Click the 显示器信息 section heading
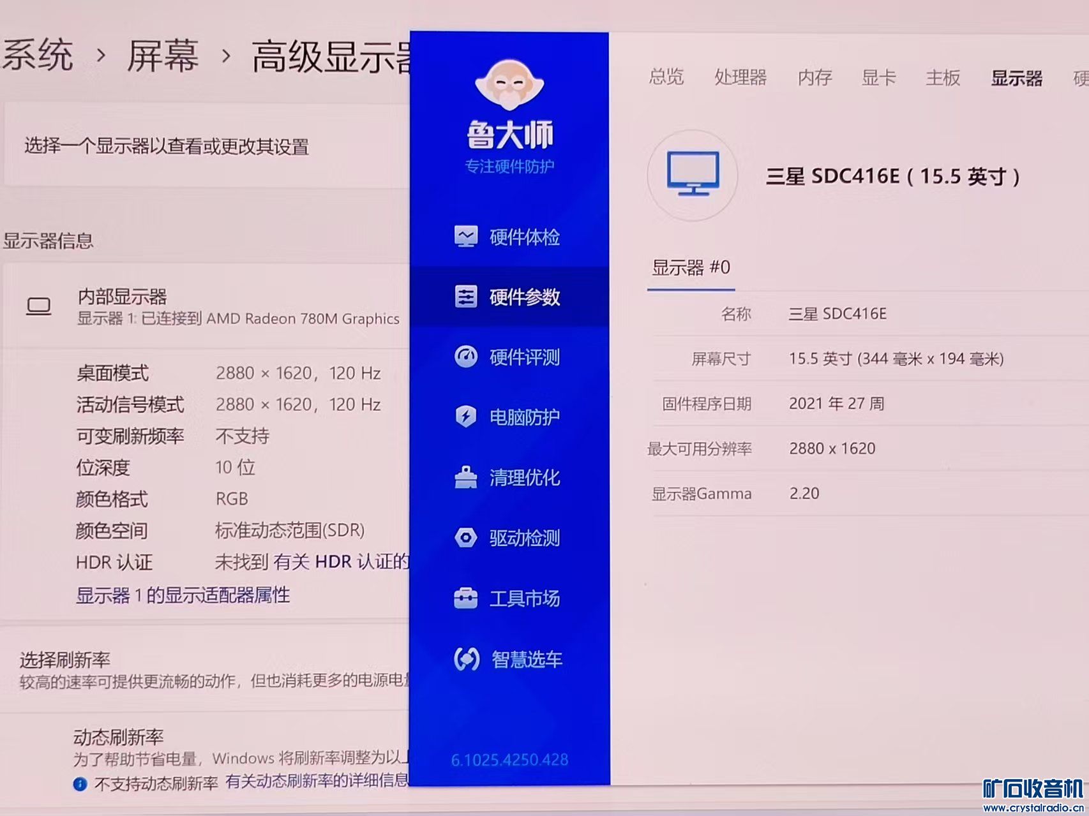This screenshot has width=1089, height=816. tap(48, 241)
